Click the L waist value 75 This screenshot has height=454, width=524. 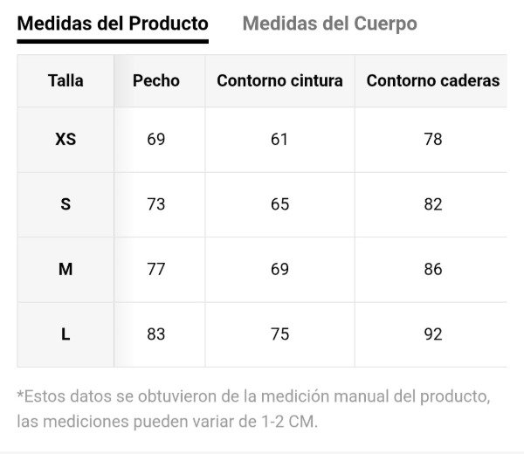coord(279,334)
